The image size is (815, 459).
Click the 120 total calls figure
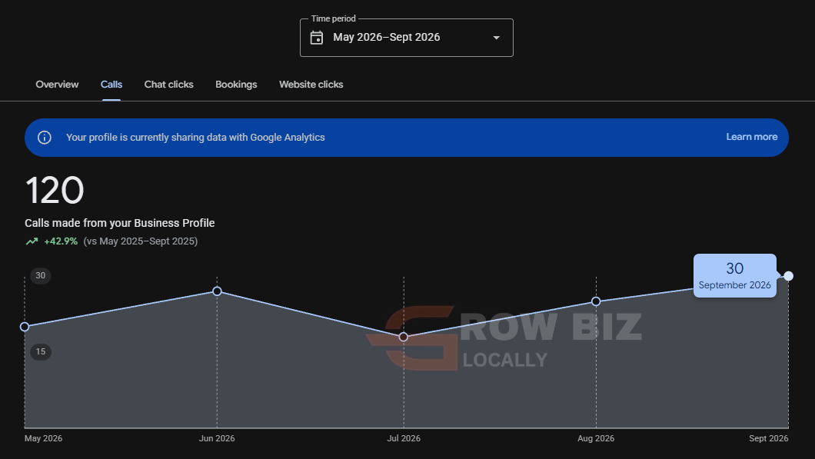[x=55, y=190]
